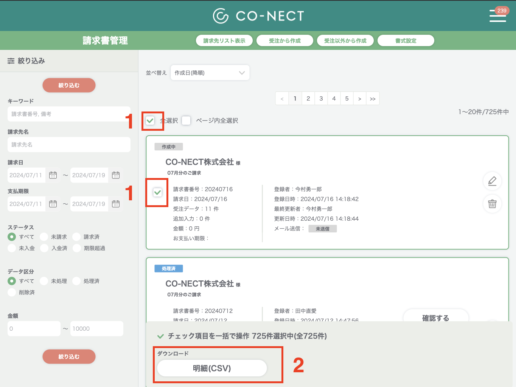
Task: Open 書式設定 button
Action: pyautogui.click(x=406, y=40)
